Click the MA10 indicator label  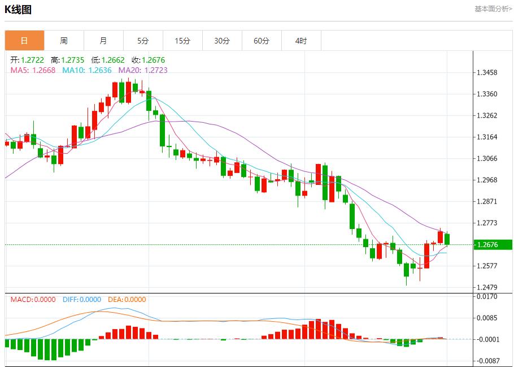[86, 70]
